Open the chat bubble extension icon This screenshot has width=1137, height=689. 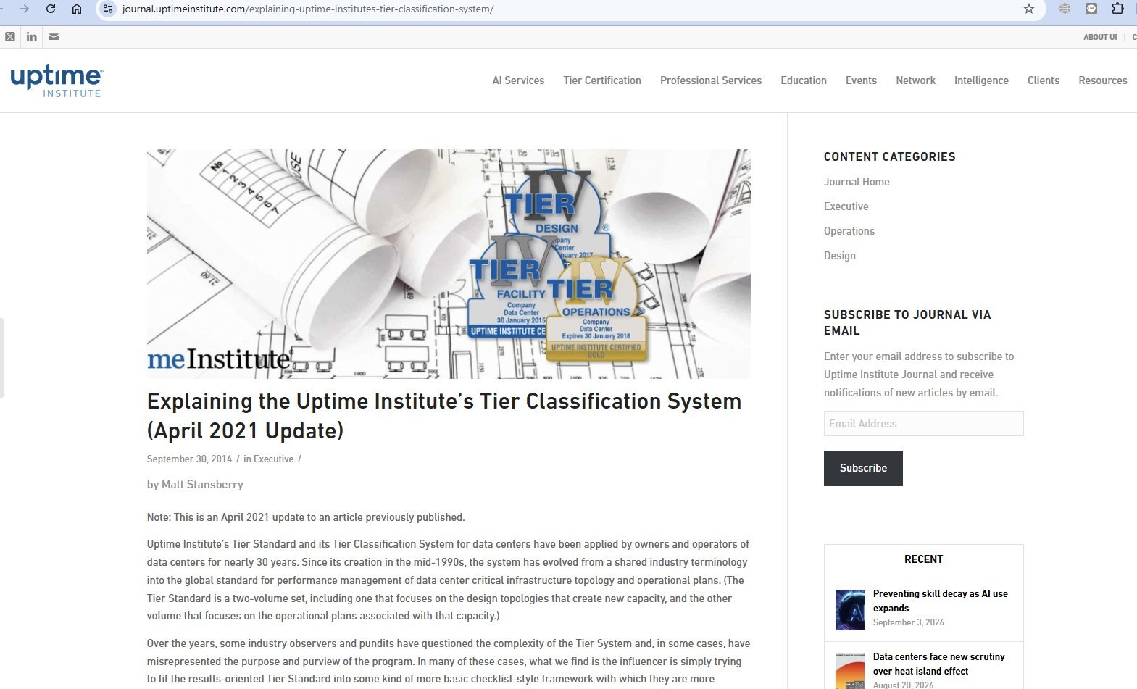1091,9
